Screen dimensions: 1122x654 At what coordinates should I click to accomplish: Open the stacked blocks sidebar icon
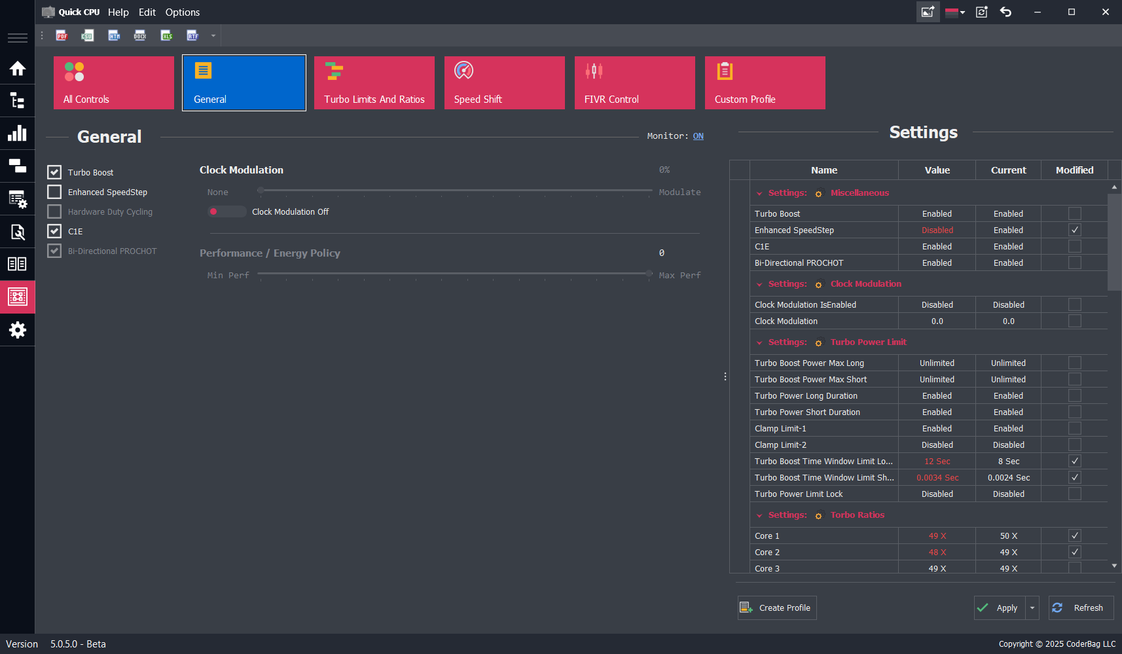coord(18,166)
